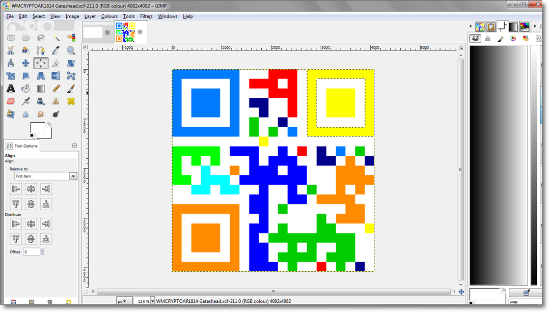This screenshot has width=550, height=313.
Task: Choose the Airbrush tool
Action: coord(25,101)
